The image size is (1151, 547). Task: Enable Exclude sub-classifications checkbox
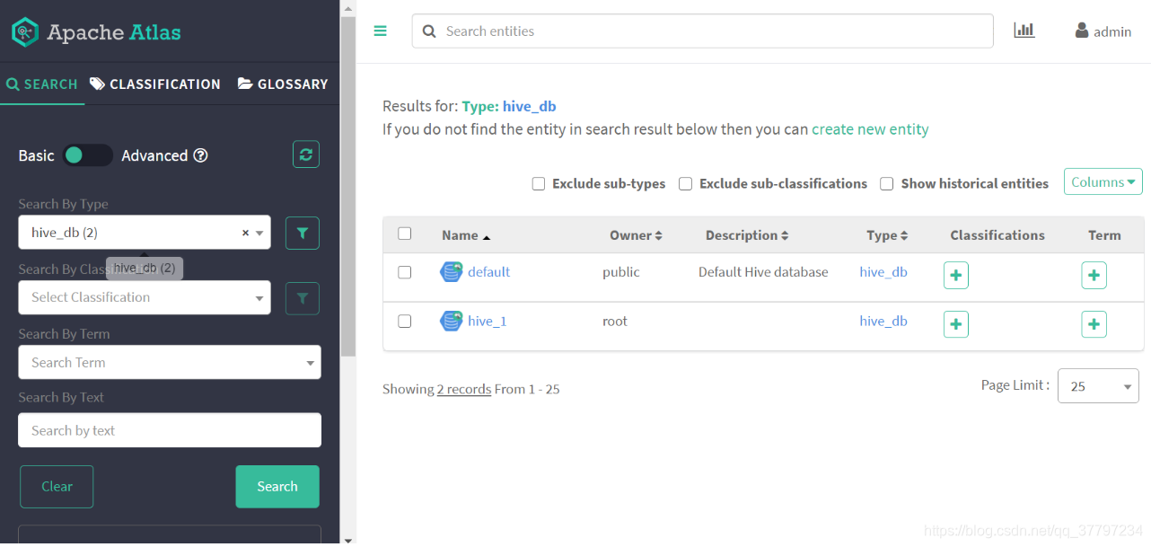(685, 183)
